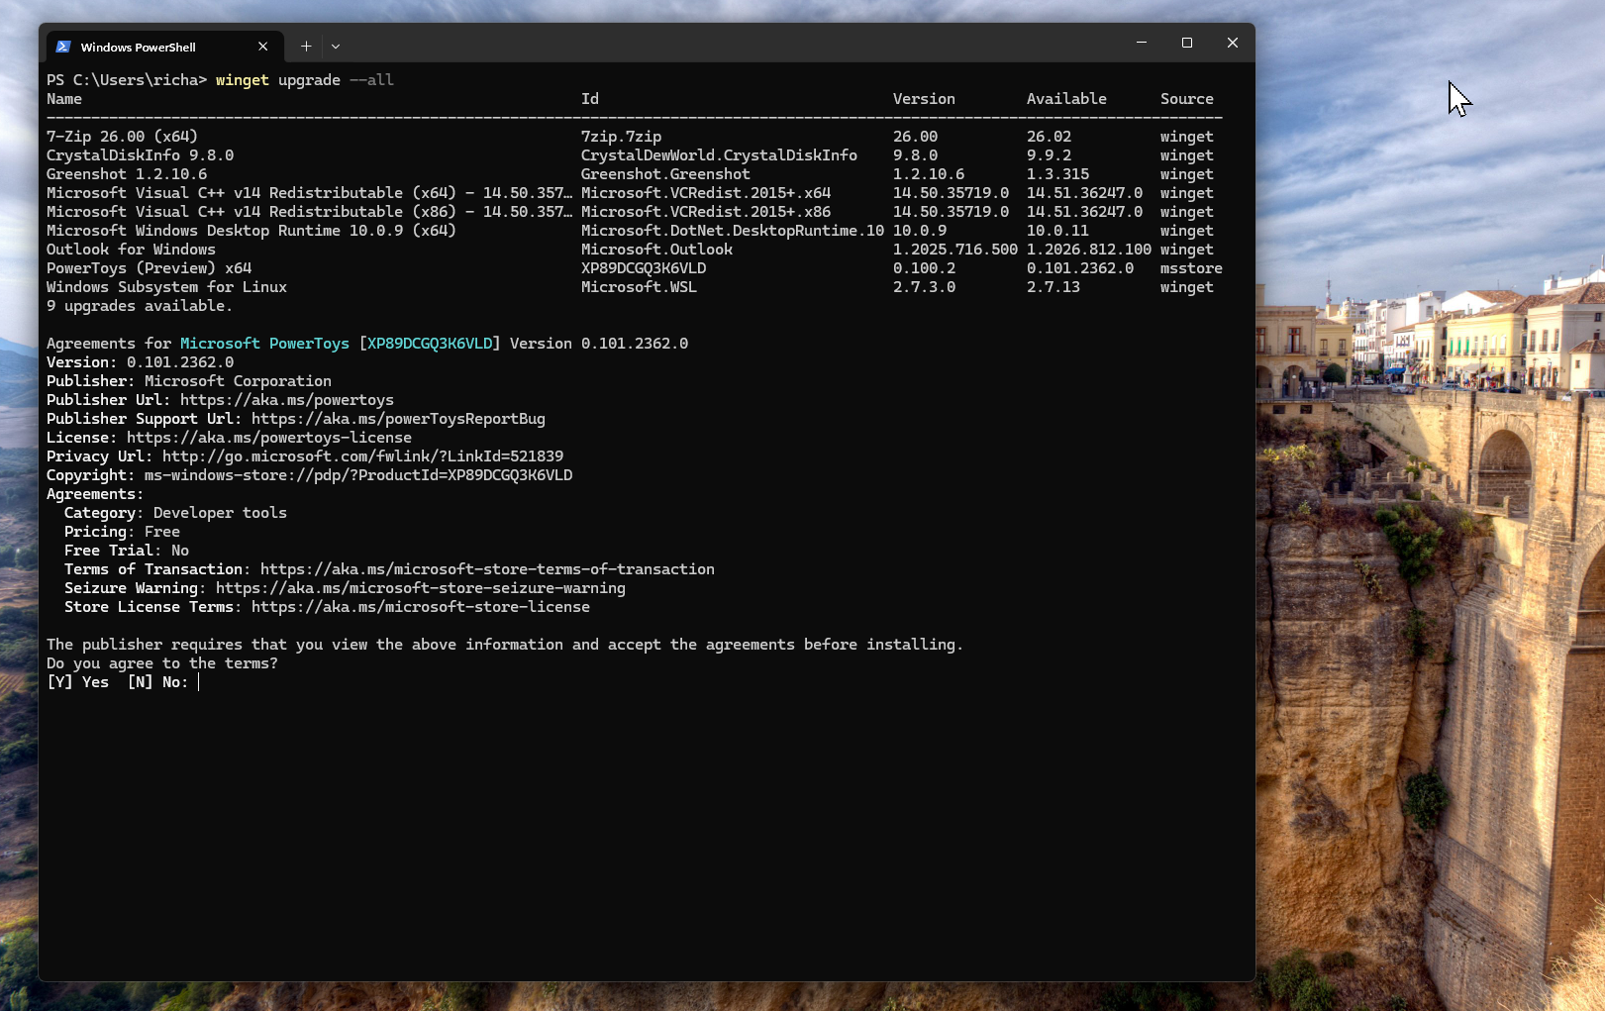Click available version '2.7.13' for WSL
Image resolution: width=1605 pixels, height=1011 pixels.
[1053, 287]
